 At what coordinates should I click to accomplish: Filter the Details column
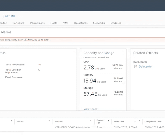coord(49,121)
